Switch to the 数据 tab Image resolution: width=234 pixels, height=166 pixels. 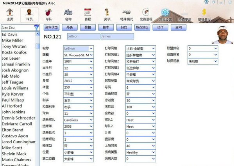88,27
